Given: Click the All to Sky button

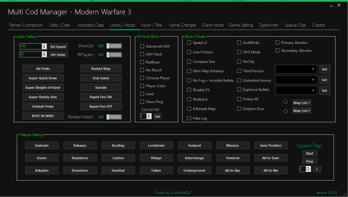Looking at the screenshot, I should point(233,170).
